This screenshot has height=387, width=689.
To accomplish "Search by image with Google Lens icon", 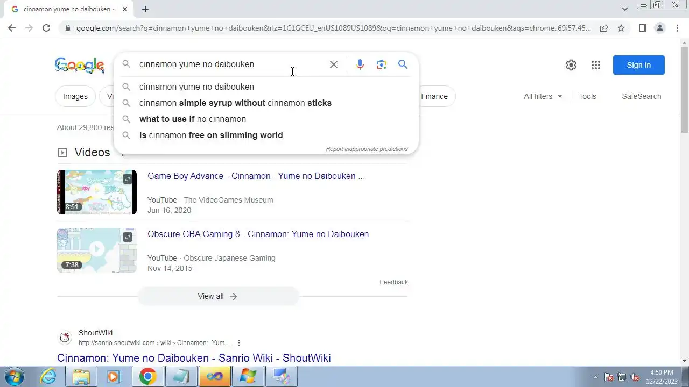I will coord(382,64).
